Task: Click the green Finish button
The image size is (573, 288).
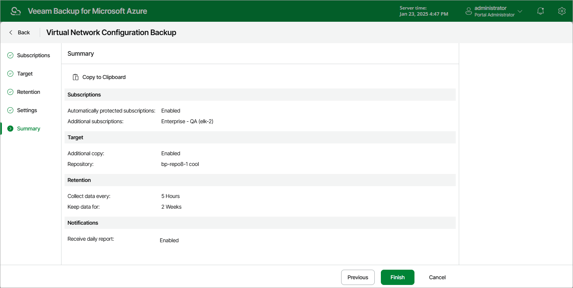Action: 398,277
